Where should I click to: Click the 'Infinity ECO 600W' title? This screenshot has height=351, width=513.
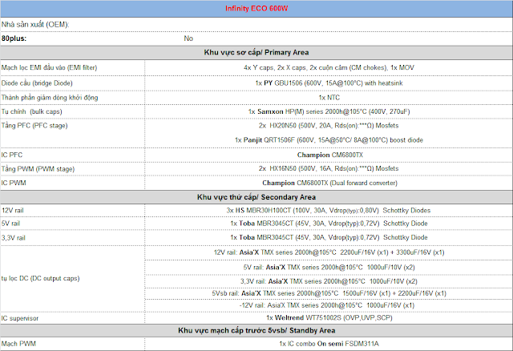(x=256, y=9)
